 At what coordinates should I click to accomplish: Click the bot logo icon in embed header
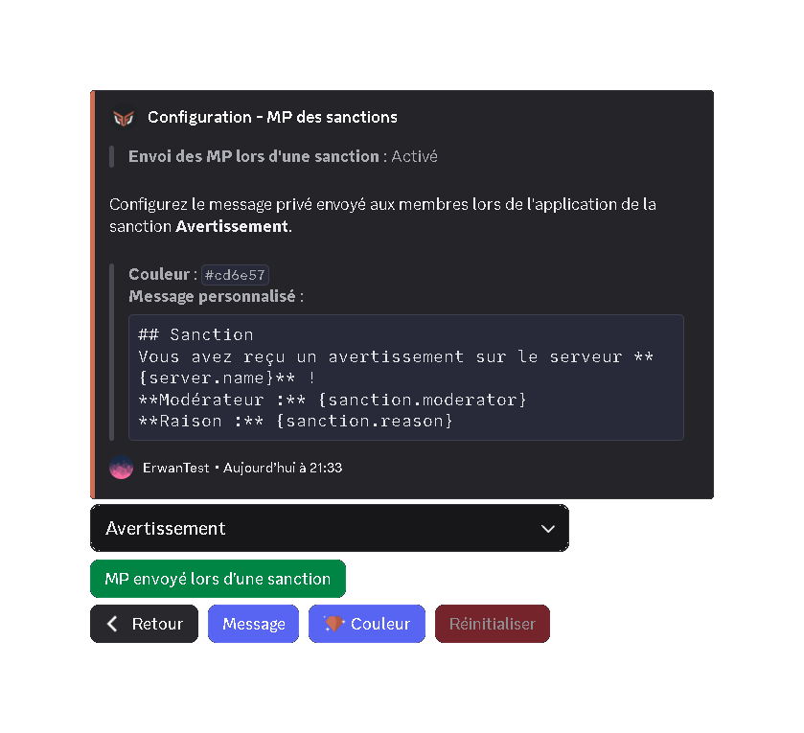pyautogui.click(x=123, y=118)
